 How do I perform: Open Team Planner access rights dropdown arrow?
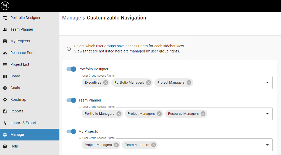coord(267,114)
